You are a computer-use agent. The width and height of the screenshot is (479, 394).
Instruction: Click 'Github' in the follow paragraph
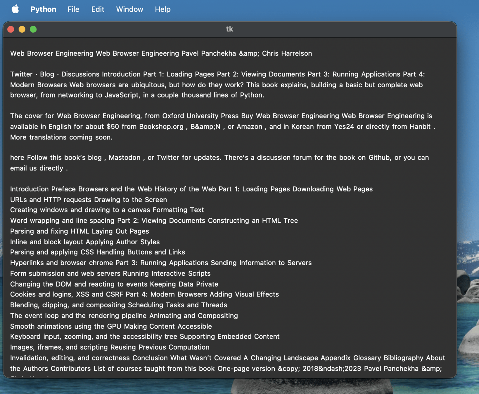[379, 158]
